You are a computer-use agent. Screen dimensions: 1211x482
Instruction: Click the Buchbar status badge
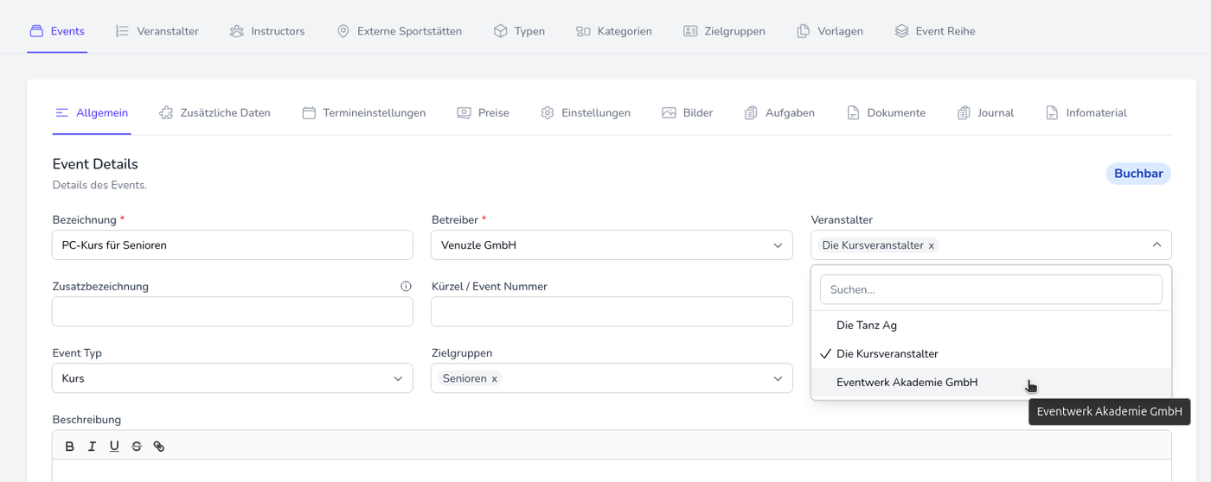(x=1137, y=174)
